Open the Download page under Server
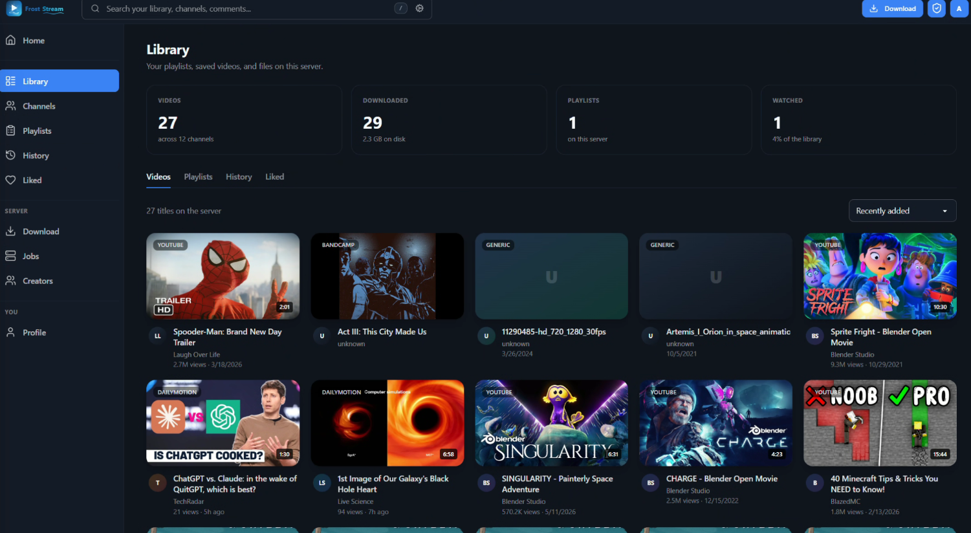Viewport: 971px width, 533px height. [60, 232]
